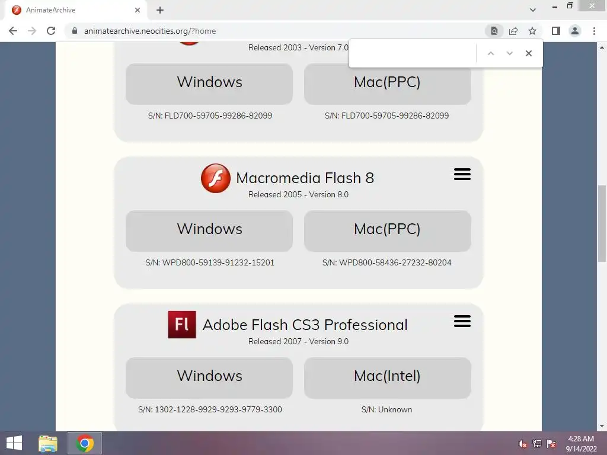Click the Chrome taskbar icon
Image resolution: width=607 pixels, height=455 pixels.
85,443
